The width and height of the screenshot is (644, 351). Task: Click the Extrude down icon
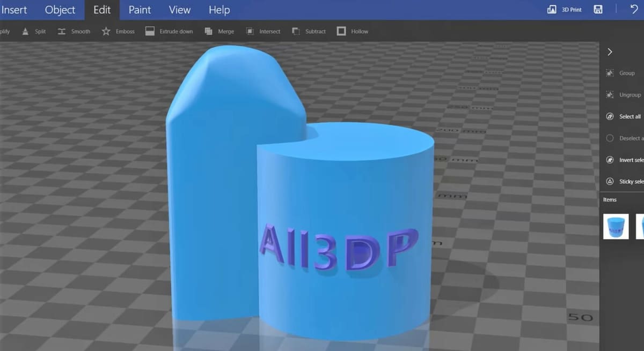point(150,31)
